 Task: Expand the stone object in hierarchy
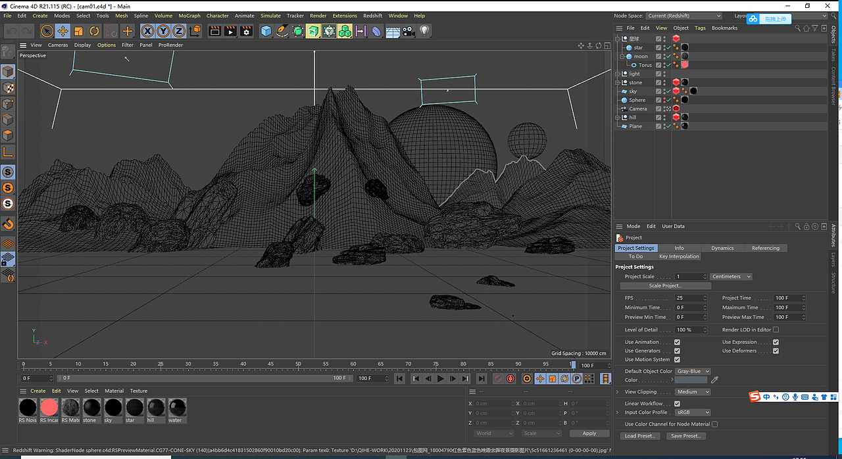click(x=618, y=83)
